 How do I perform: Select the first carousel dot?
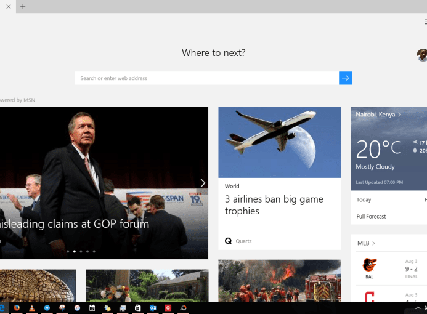pos(68,251)
